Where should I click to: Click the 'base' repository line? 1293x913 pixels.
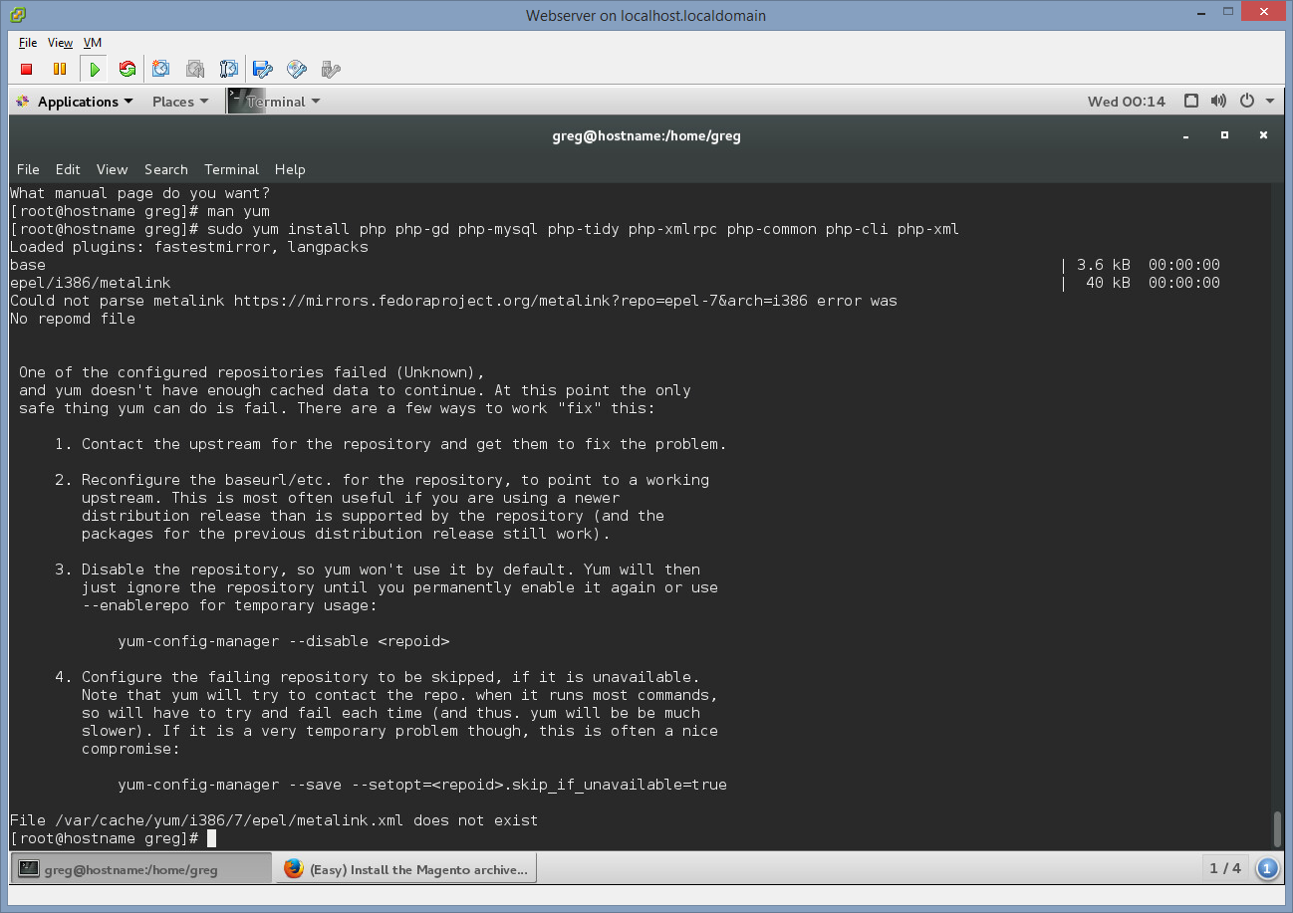28,265
